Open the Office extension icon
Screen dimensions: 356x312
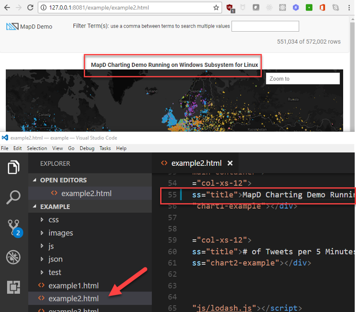tap(322, 8)
